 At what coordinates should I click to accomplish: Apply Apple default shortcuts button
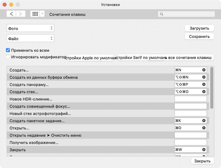tap(91, 58)
